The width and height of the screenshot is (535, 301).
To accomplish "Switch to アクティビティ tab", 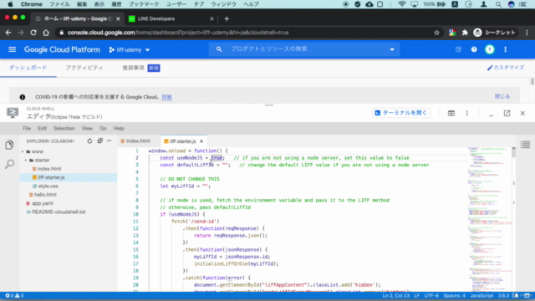I will [x=84, y=68].
